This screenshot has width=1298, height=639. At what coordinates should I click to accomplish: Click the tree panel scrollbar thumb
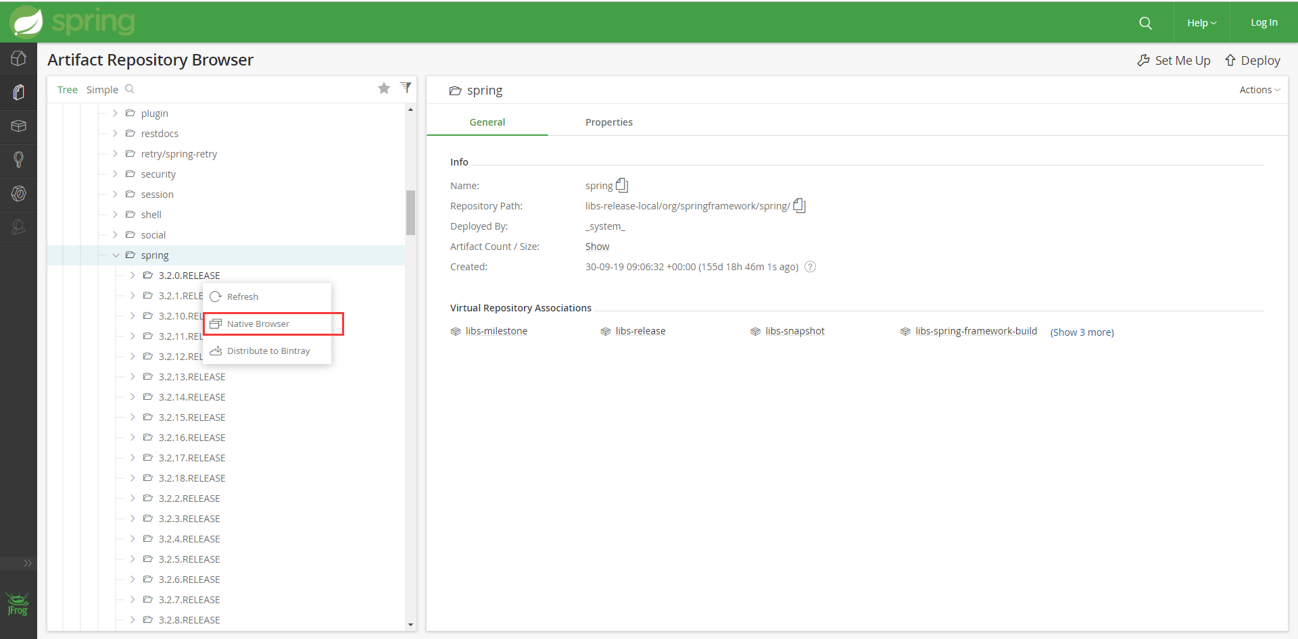click(x=410, y=213)
